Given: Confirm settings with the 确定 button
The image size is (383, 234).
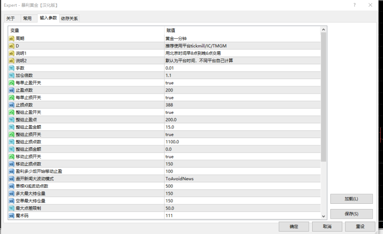Looking at the screenshot, I should (293, 226).
